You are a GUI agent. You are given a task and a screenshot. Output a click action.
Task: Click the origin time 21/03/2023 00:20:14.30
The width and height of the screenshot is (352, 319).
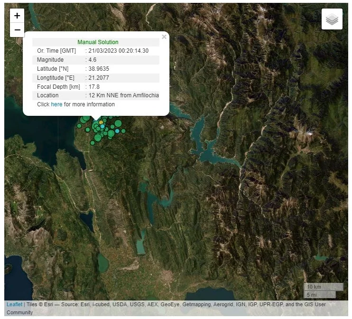118,51
